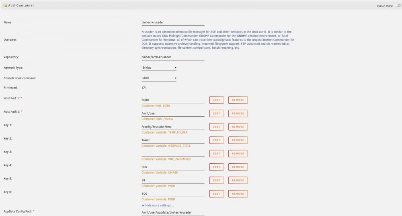Click the Key 2 WEBPAGE_TITLE field
Screen dimensions: 402x216
click(173, 140)
